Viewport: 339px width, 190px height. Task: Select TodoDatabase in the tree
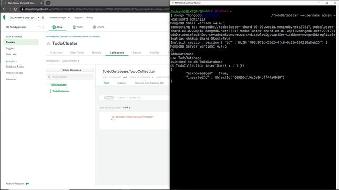click(x=58, y=84)
